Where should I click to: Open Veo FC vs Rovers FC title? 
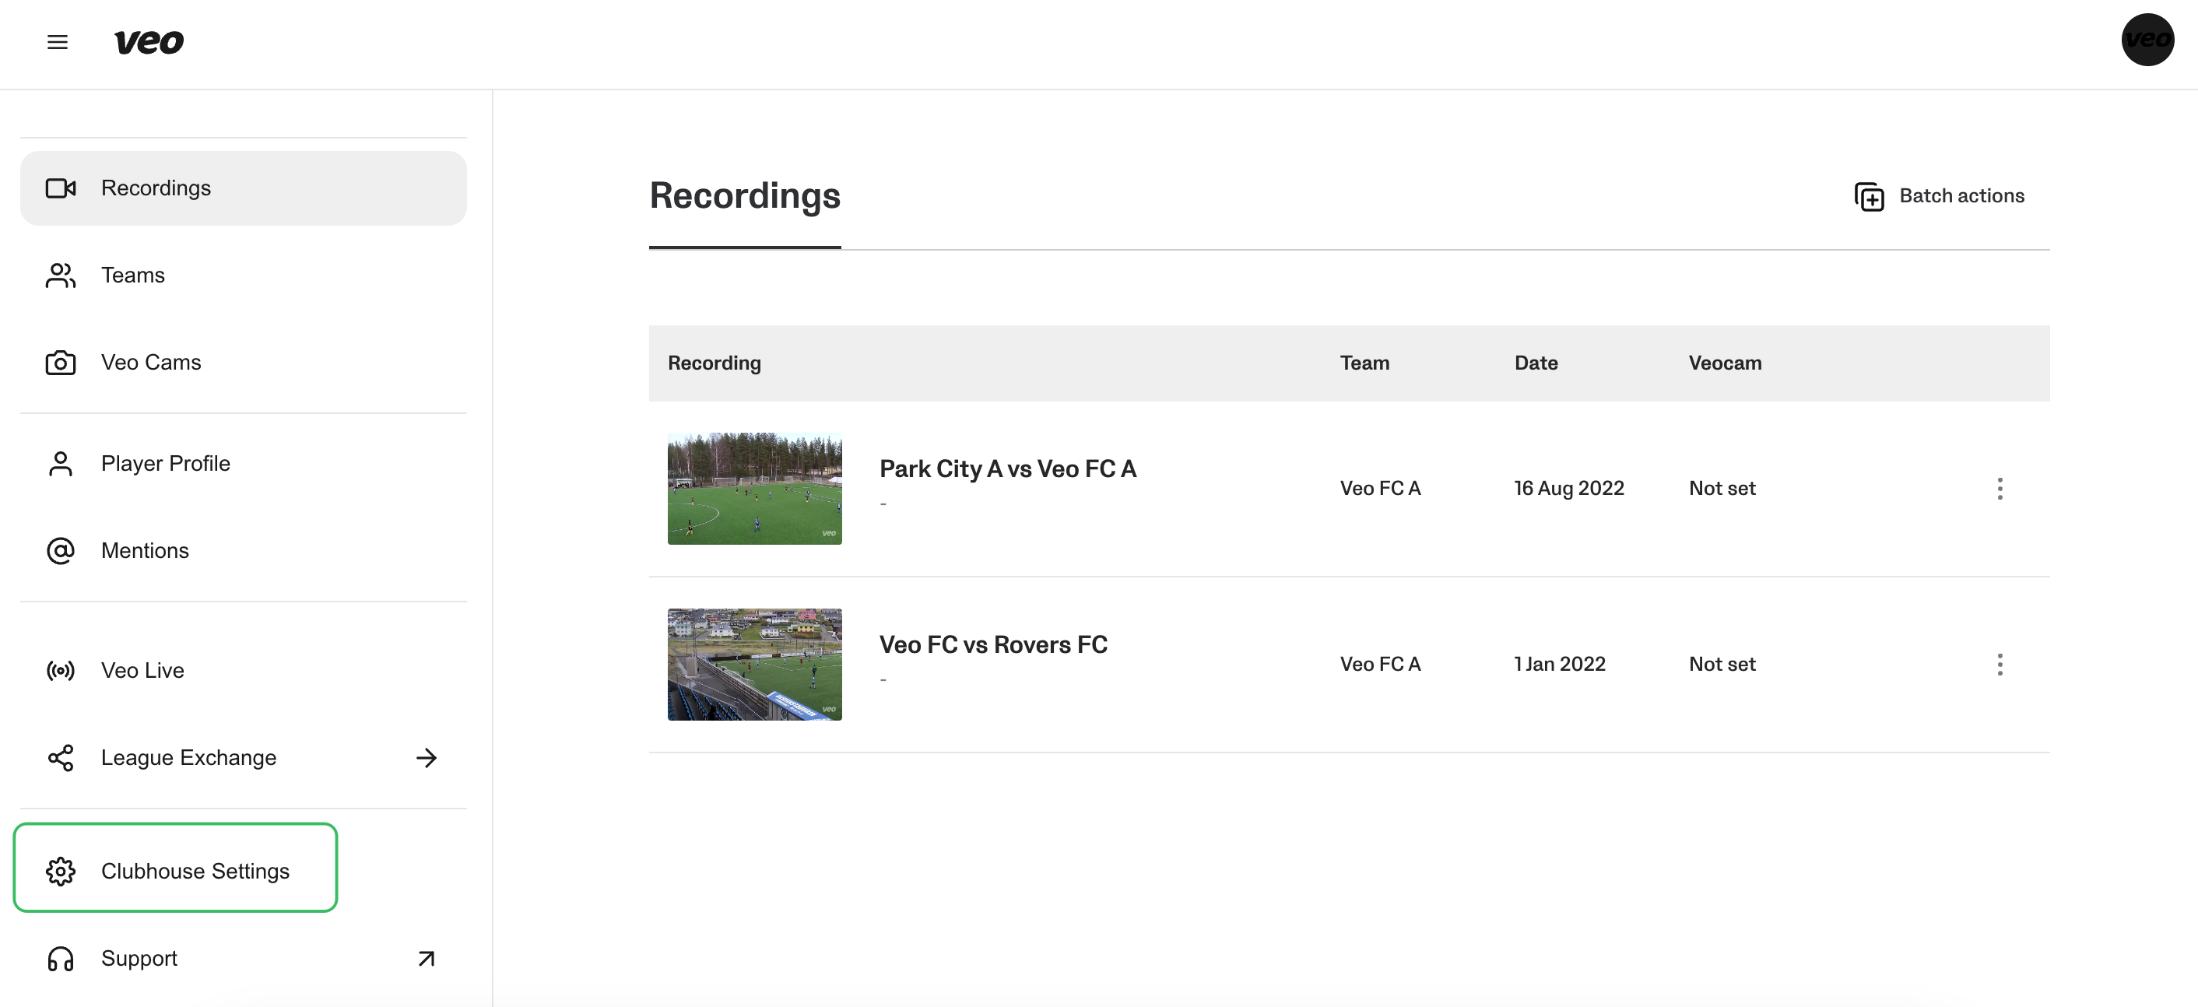point(992,645)
